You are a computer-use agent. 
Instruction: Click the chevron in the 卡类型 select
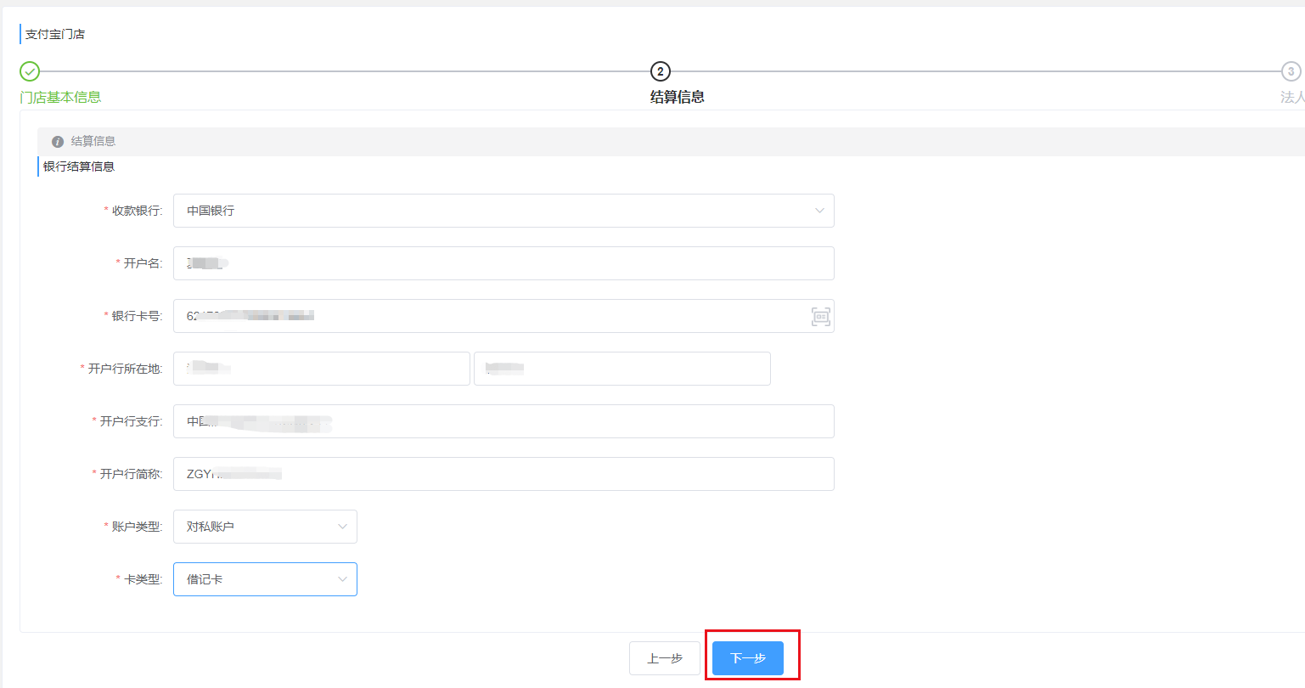342,579
